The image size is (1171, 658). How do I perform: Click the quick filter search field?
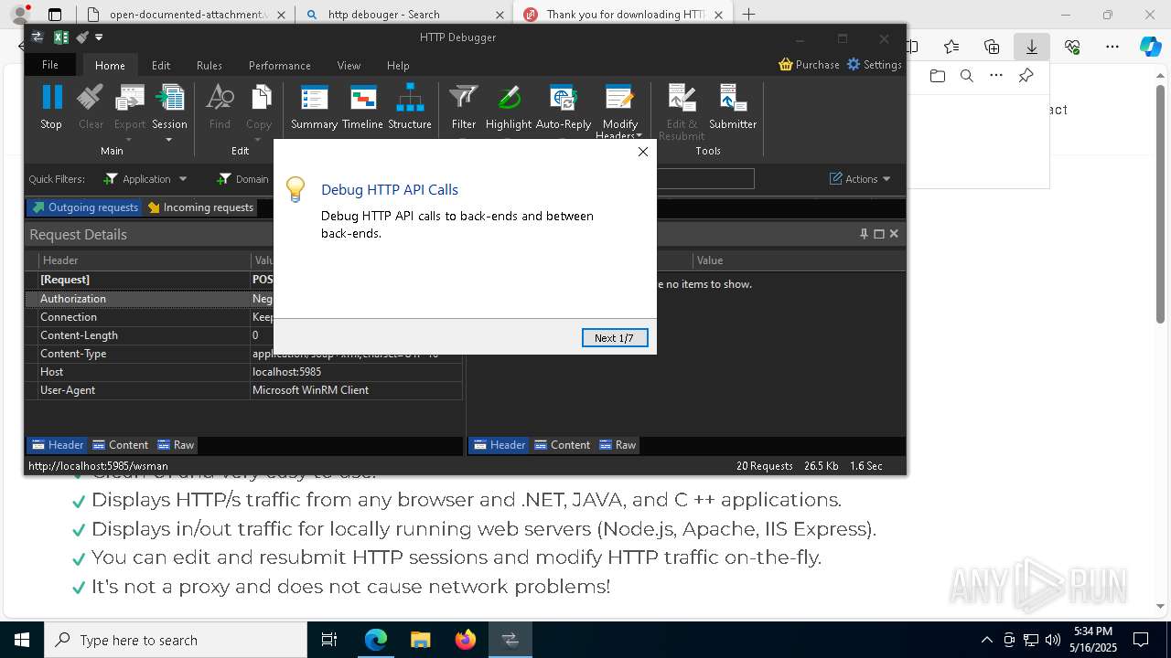pyautogui.click(x=705, y=179)
